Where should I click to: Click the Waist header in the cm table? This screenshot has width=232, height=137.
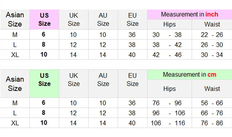pyautogui.click(x=212, y=88)
